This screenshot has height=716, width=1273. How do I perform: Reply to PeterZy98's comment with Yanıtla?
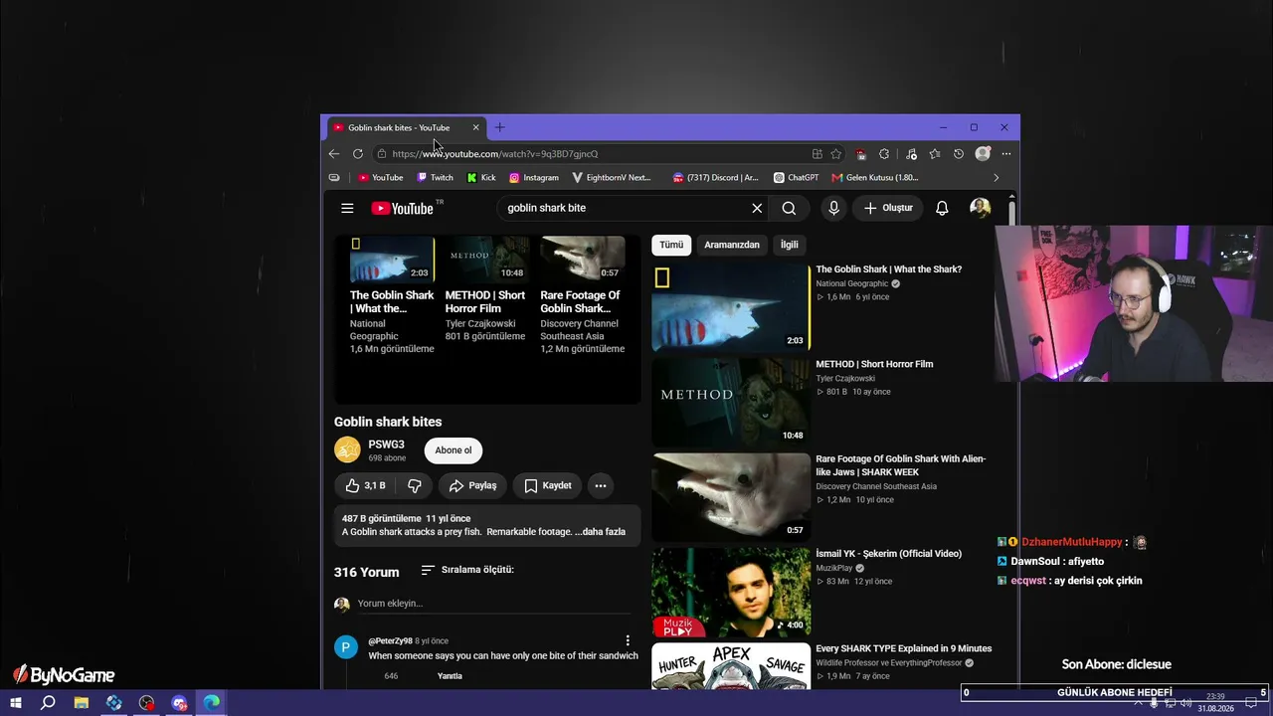coord(450,676)
